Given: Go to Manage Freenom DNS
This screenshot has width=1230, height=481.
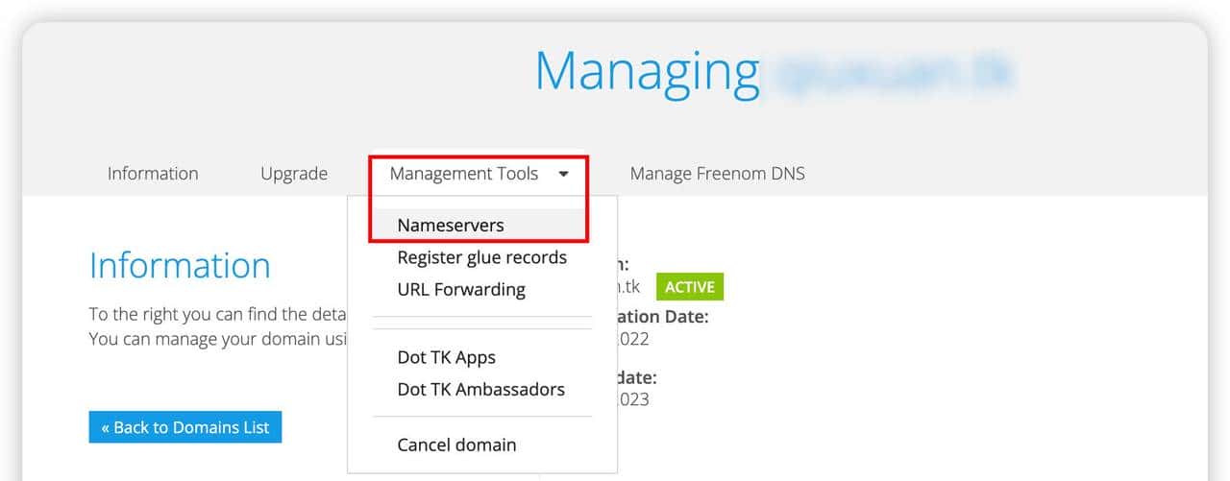Looking at the screenshot, I should coord(717,174).
